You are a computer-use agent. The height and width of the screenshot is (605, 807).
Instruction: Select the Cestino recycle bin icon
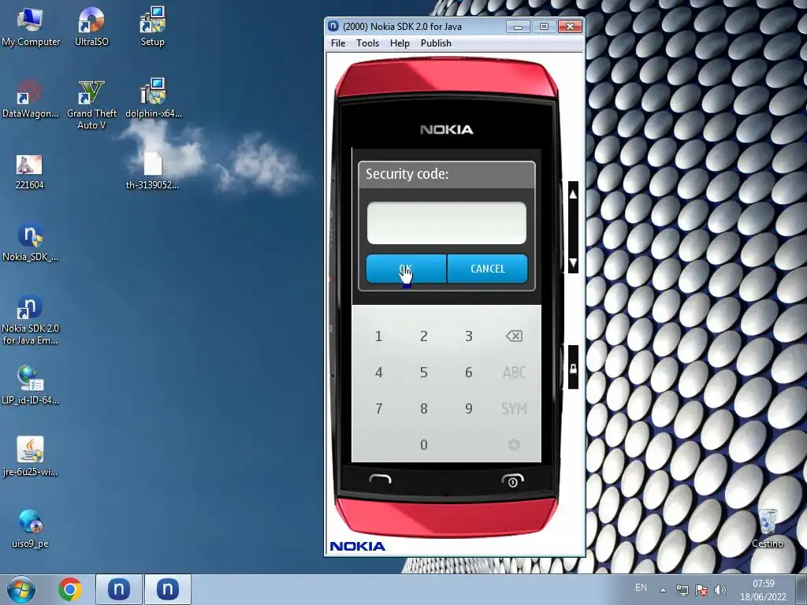[768, 529]
